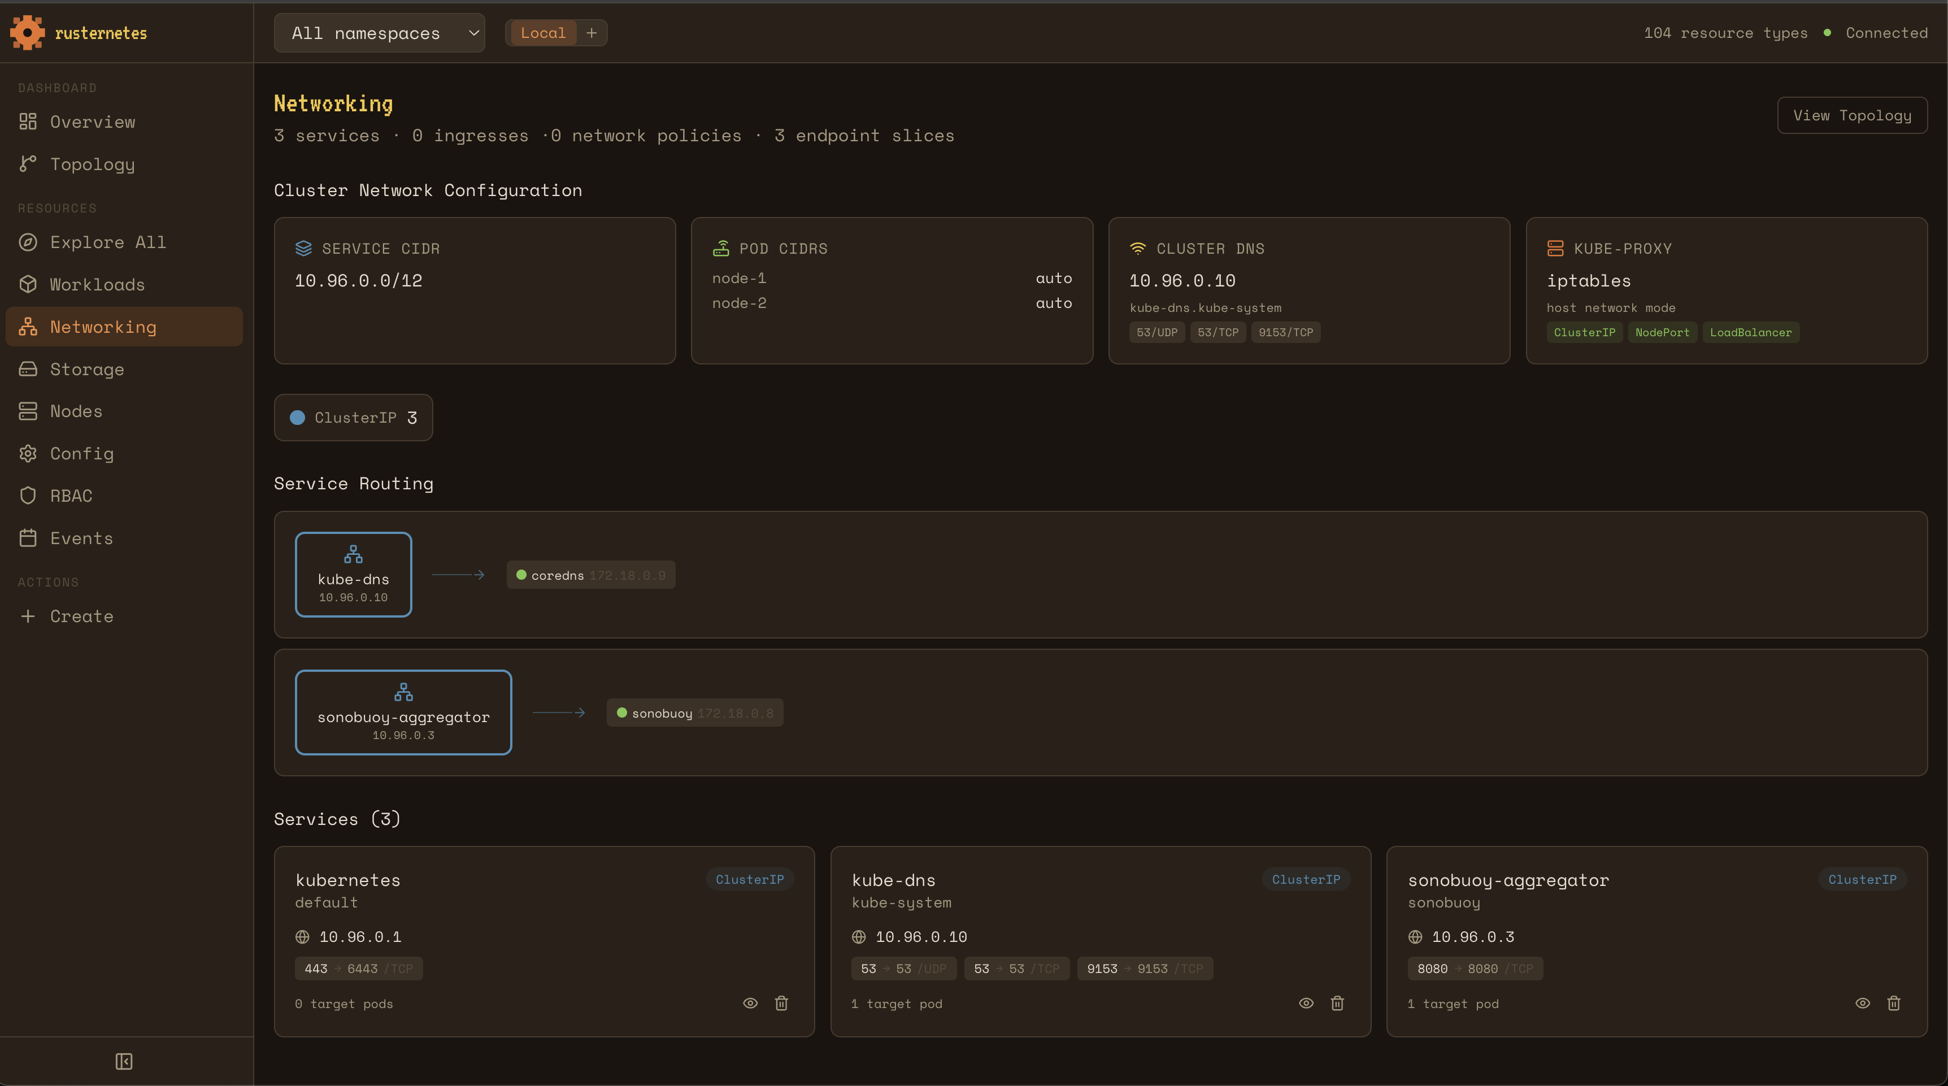Select the kube-dns node in Service Routing
This screenshot has width=1948, height=1086.
[353, 575]
